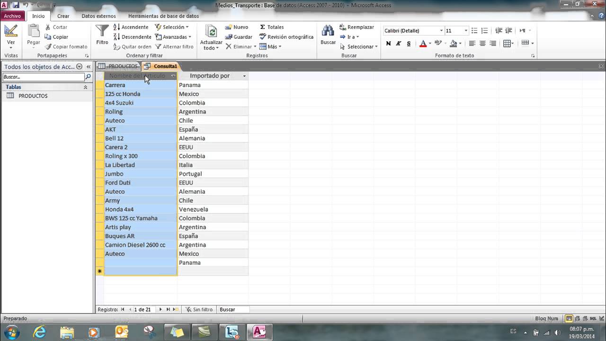Open the Ir a dropdown

349,37
